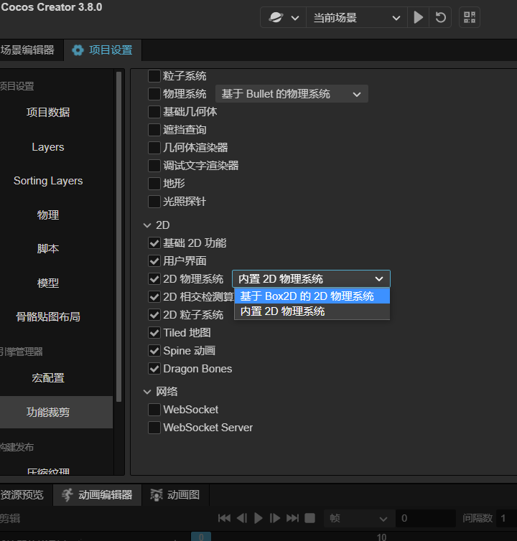
Task: Uncheck the 2D 相交检测算法 checkbox
Action: click(154, 297)
